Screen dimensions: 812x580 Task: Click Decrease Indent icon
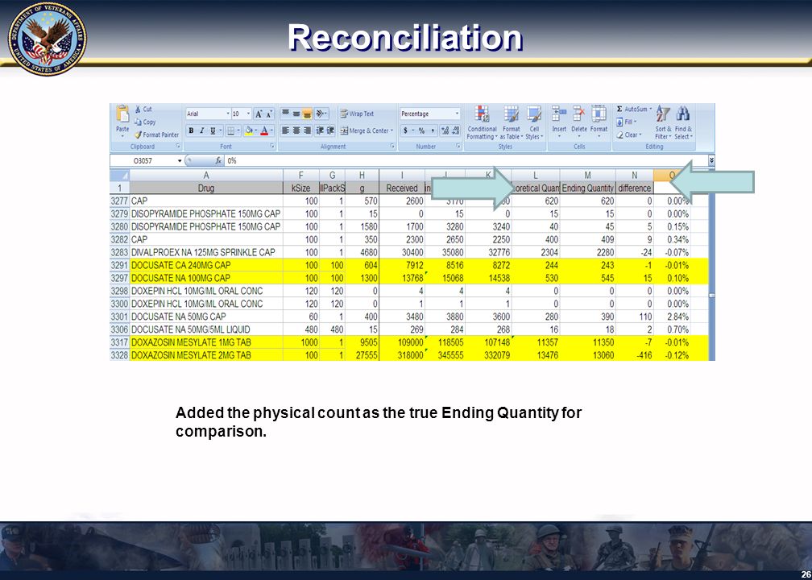[320, 130]
